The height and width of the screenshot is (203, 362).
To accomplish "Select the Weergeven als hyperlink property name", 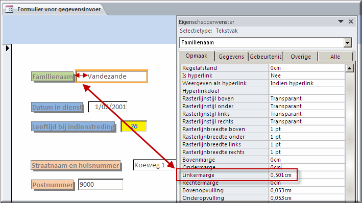I will coord(214,83).
